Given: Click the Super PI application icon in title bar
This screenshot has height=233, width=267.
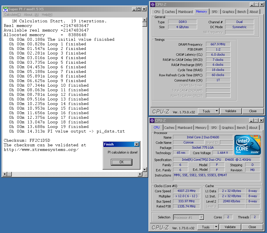Looking at the screenshot, I should coord(5,9).
